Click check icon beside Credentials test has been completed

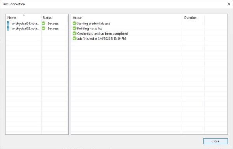pyautogui.click(x=75, y=33)
